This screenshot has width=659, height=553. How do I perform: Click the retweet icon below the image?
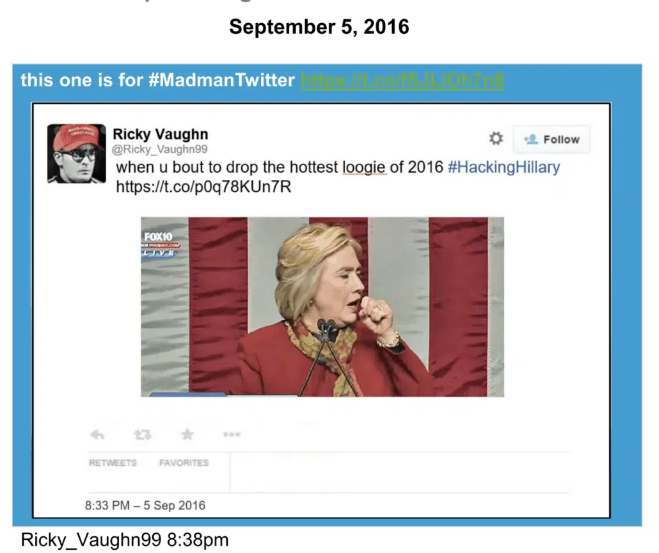pos(143,435)
